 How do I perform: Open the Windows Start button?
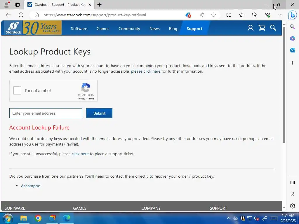pyautogui.click(x=7, y=218)
